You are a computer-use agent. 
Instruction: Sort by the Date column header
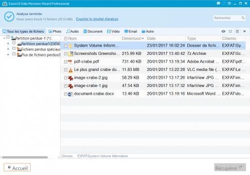tap(151, 38)
